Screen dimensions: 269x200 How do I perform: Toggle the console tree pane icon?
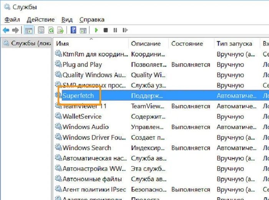tap(28, 30)
